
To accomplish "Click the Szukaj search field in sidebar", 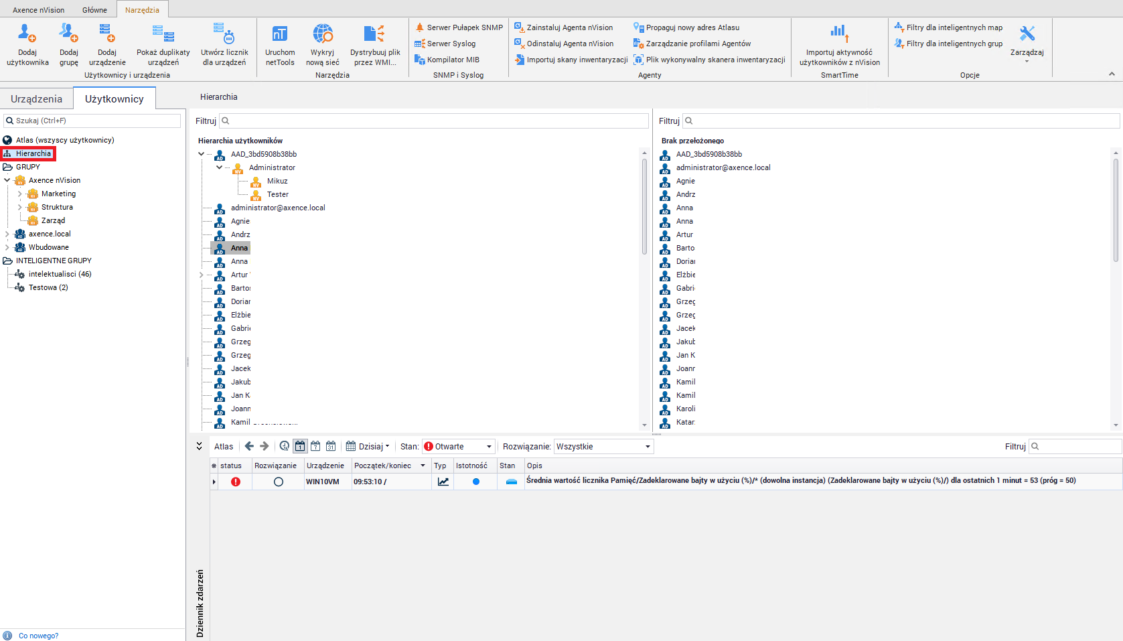I will point(94,121).
